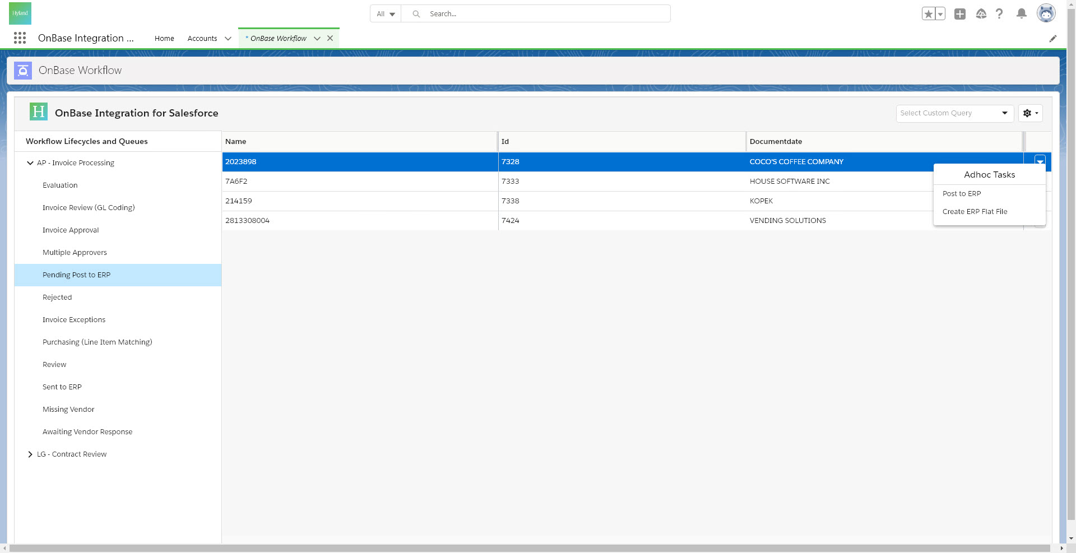
Task: Open the Salesforce Trailhead guidance icon
Action: (x=981, y=14)
